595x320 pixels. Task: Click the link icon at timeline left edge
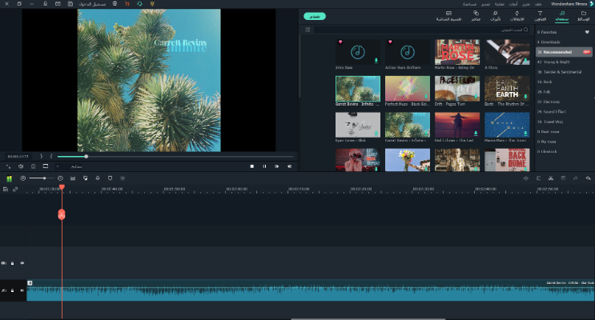[x=15, y=189]
